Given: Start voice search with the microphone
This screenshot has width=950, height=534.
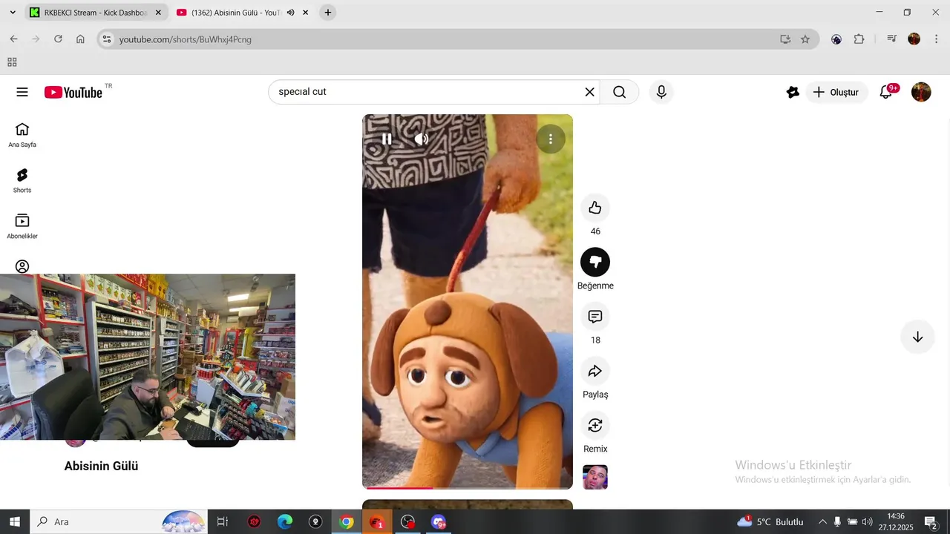Looking at the screenshot, I should point(661,92).
